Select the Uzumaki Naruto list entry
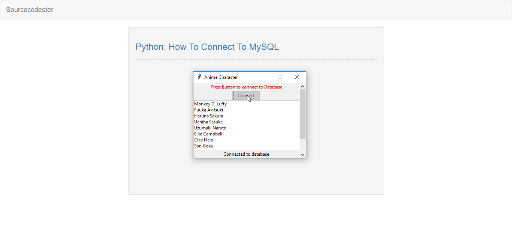512x248 pixels. (210, 128)
